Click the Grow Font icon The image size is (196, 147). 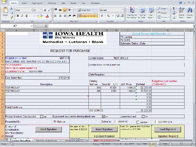(45, 10)
